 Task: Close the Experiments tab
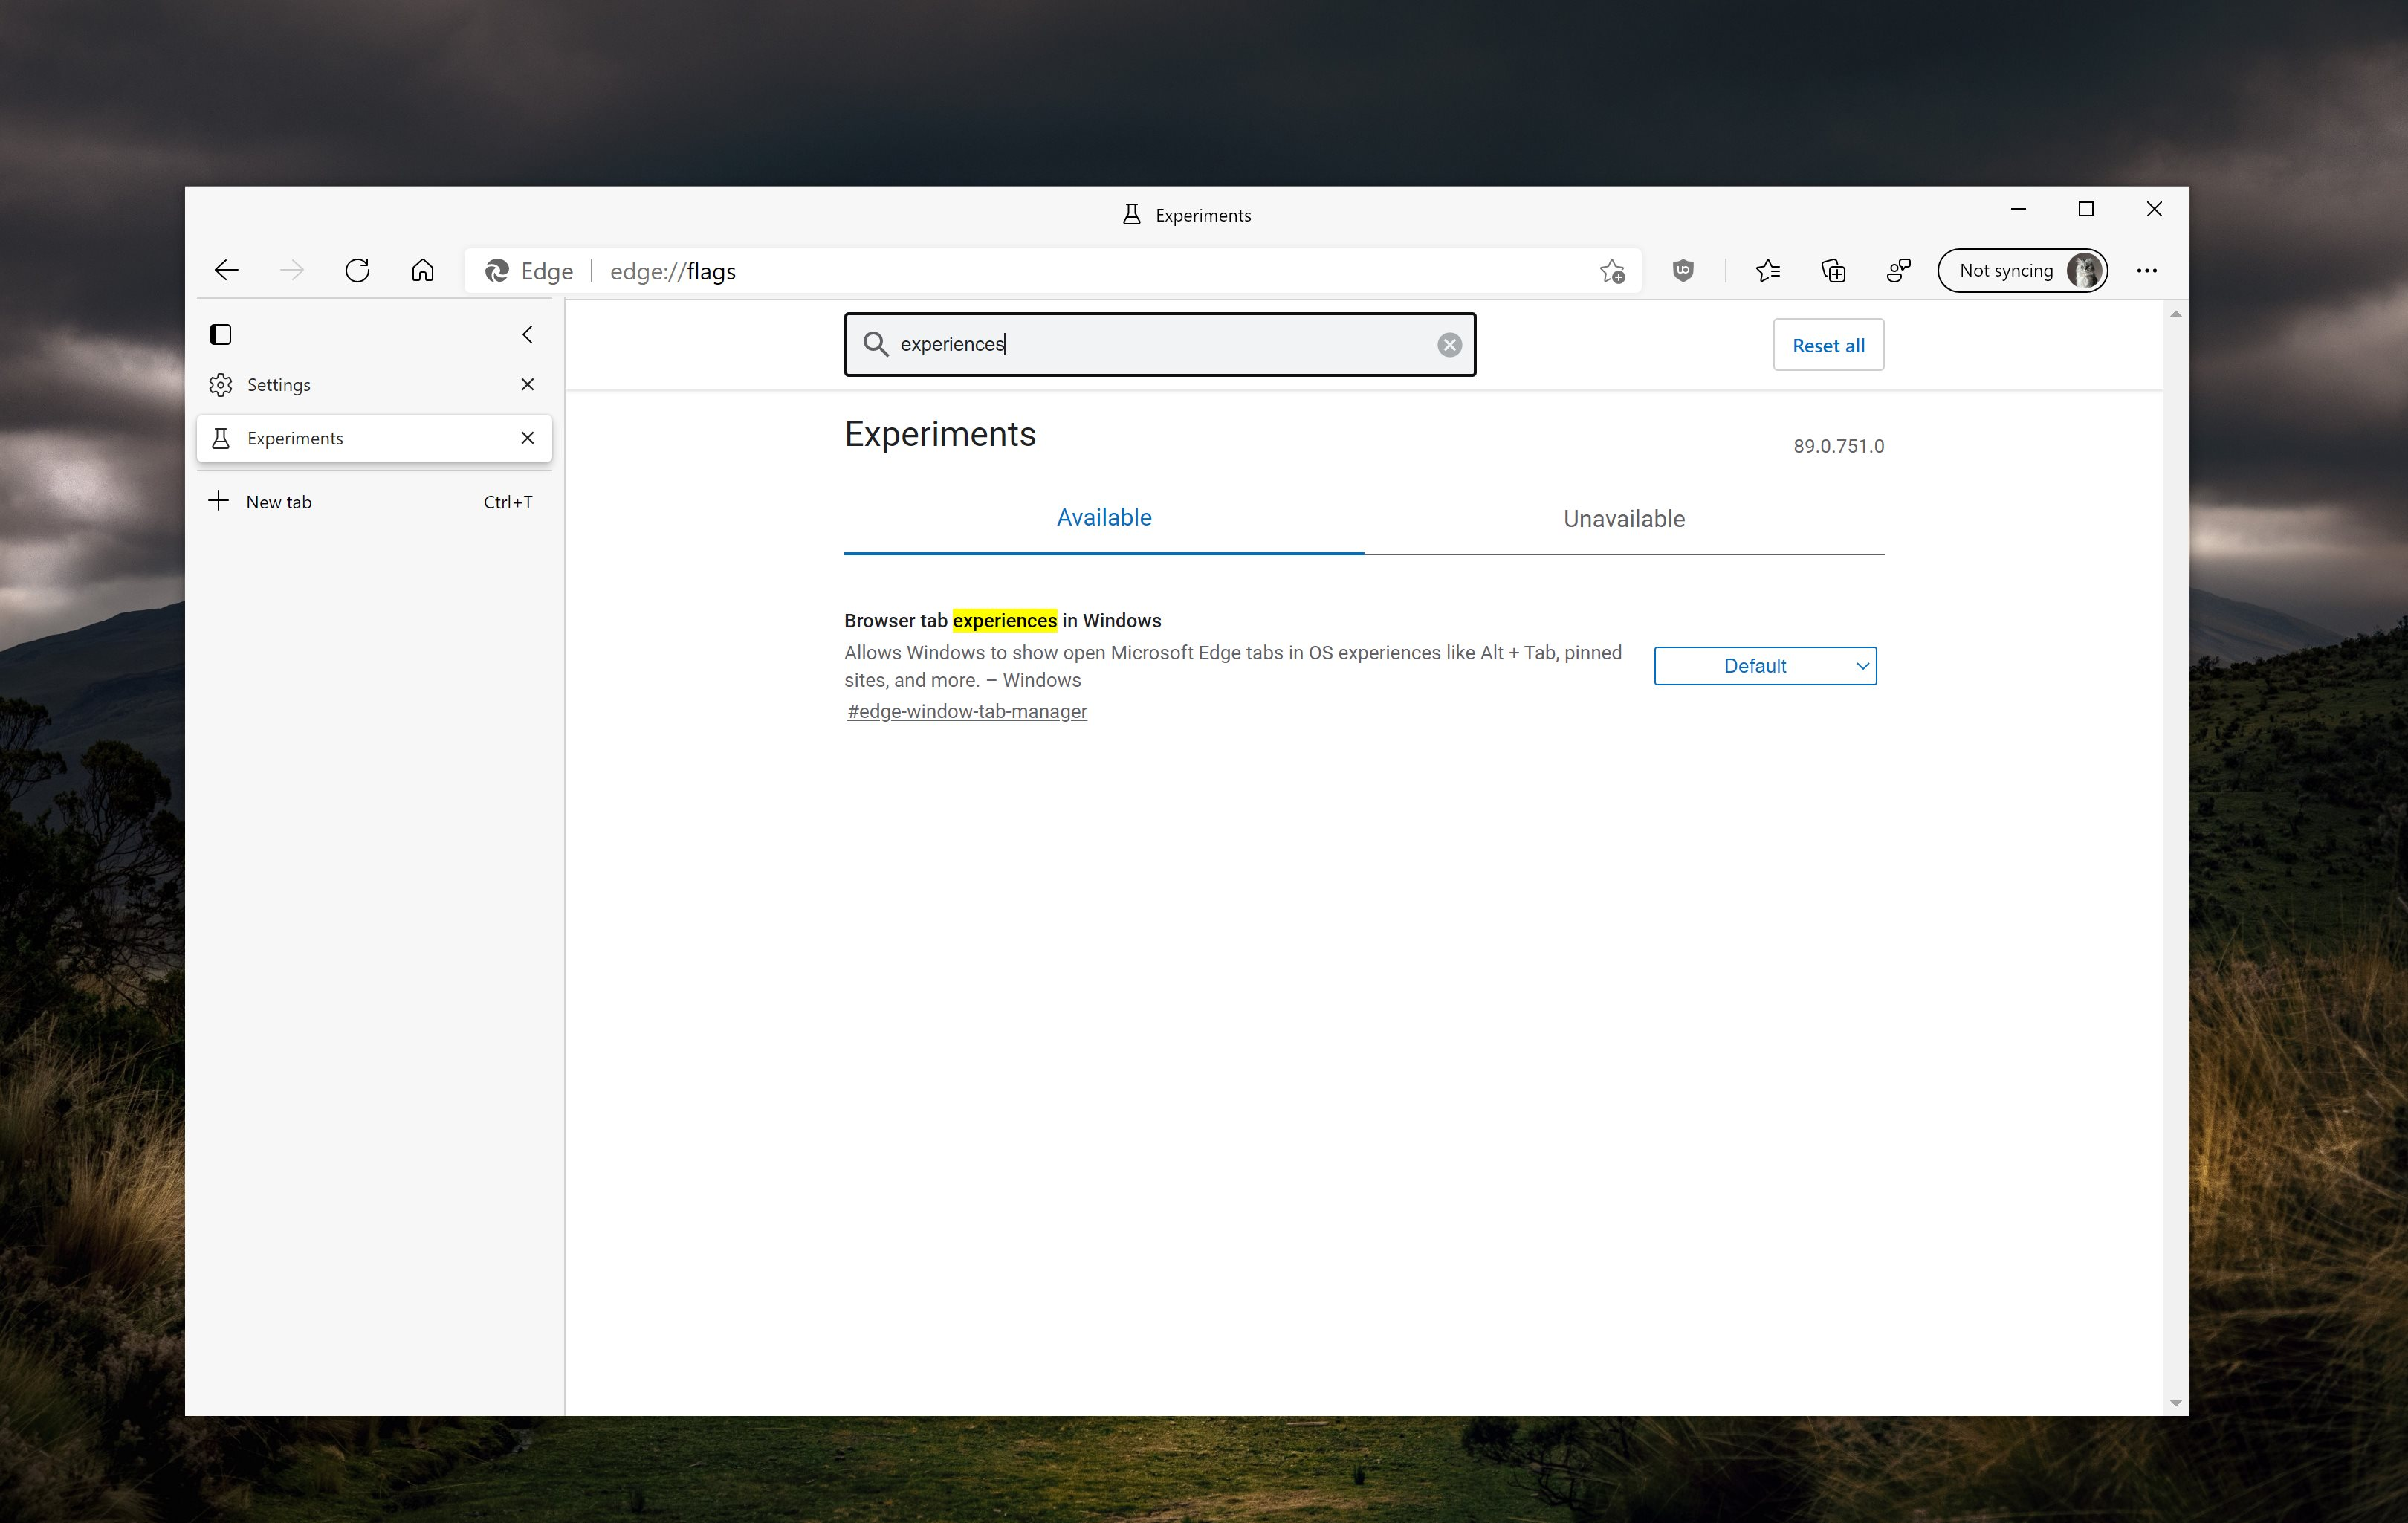(x=528, y=438)
